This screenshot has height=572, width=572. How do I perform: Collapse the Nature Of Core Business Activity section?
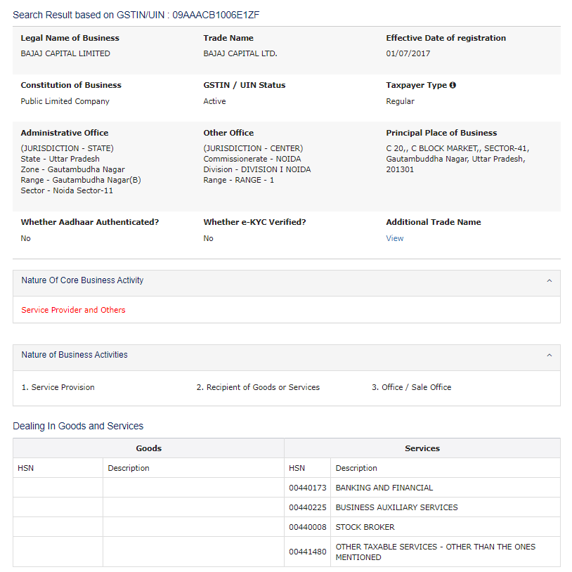(549, 280)
